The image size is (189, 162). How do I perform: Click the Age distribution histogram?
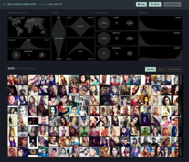pyautogui.click(x=29, y=45)
